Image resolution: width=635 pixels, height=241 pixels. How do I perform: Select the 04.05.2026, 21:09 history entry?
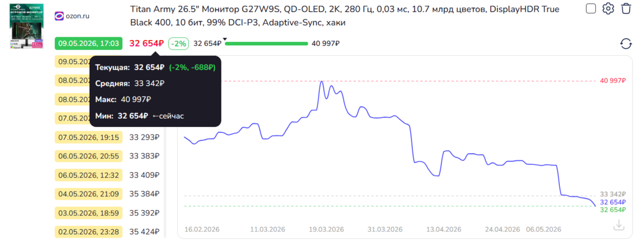[x=89, y=194]
